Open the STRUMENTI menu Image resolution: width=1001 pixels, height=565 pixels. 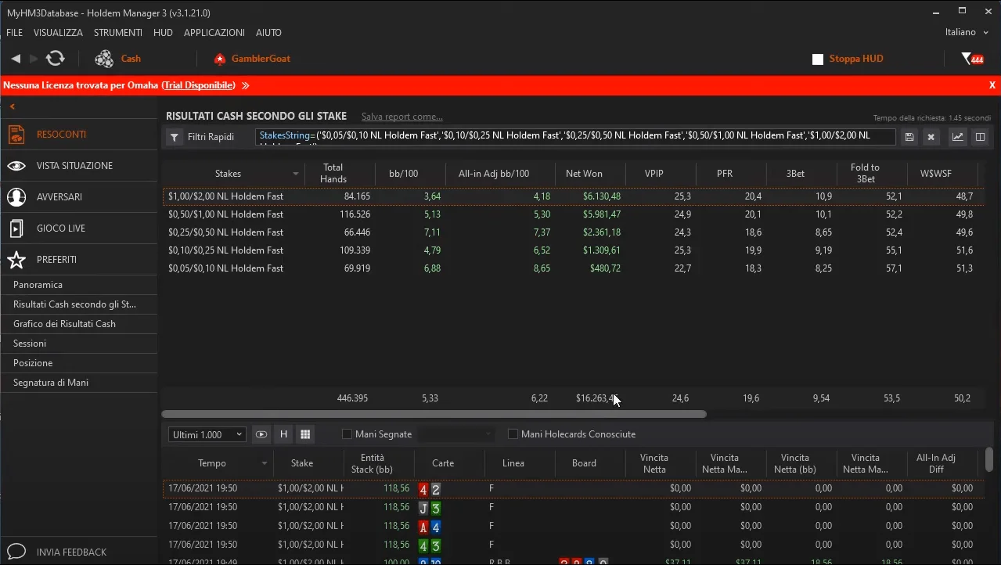point(117,33)
